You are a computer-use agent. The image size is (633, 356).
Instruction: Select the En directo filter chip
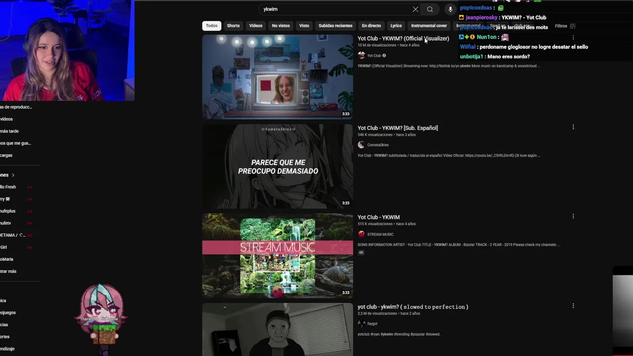[x=371, y=26]
